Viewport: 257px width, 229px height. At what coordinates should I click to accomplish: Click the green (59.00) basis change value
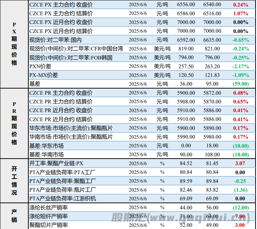(x=240, y=84)
